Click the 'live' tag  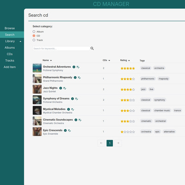click(x=152, y=89)
